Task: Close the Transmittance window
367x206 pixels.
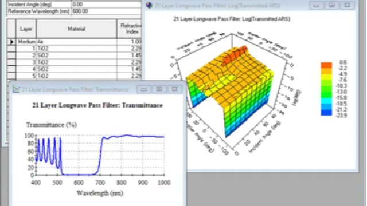Action: [174, 89]
